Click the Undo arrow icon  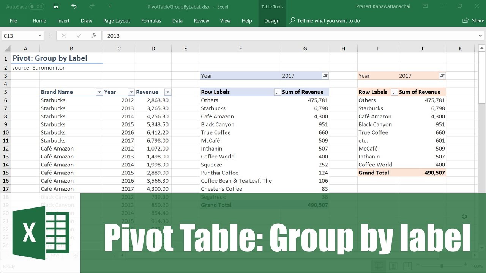tap(74, 6)
